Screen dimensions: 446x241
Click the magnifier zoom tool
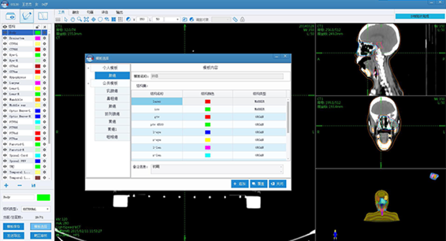(x=80, y=20)
